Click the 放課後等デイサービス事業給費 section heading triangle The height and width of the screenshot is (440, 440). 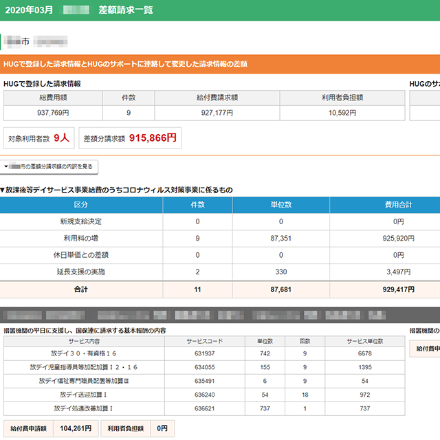pos(3,190)
